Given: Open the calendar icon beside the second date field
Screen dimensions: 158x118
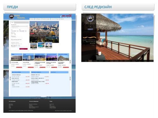Looking at the screenshot, I should tap(26, 31).
